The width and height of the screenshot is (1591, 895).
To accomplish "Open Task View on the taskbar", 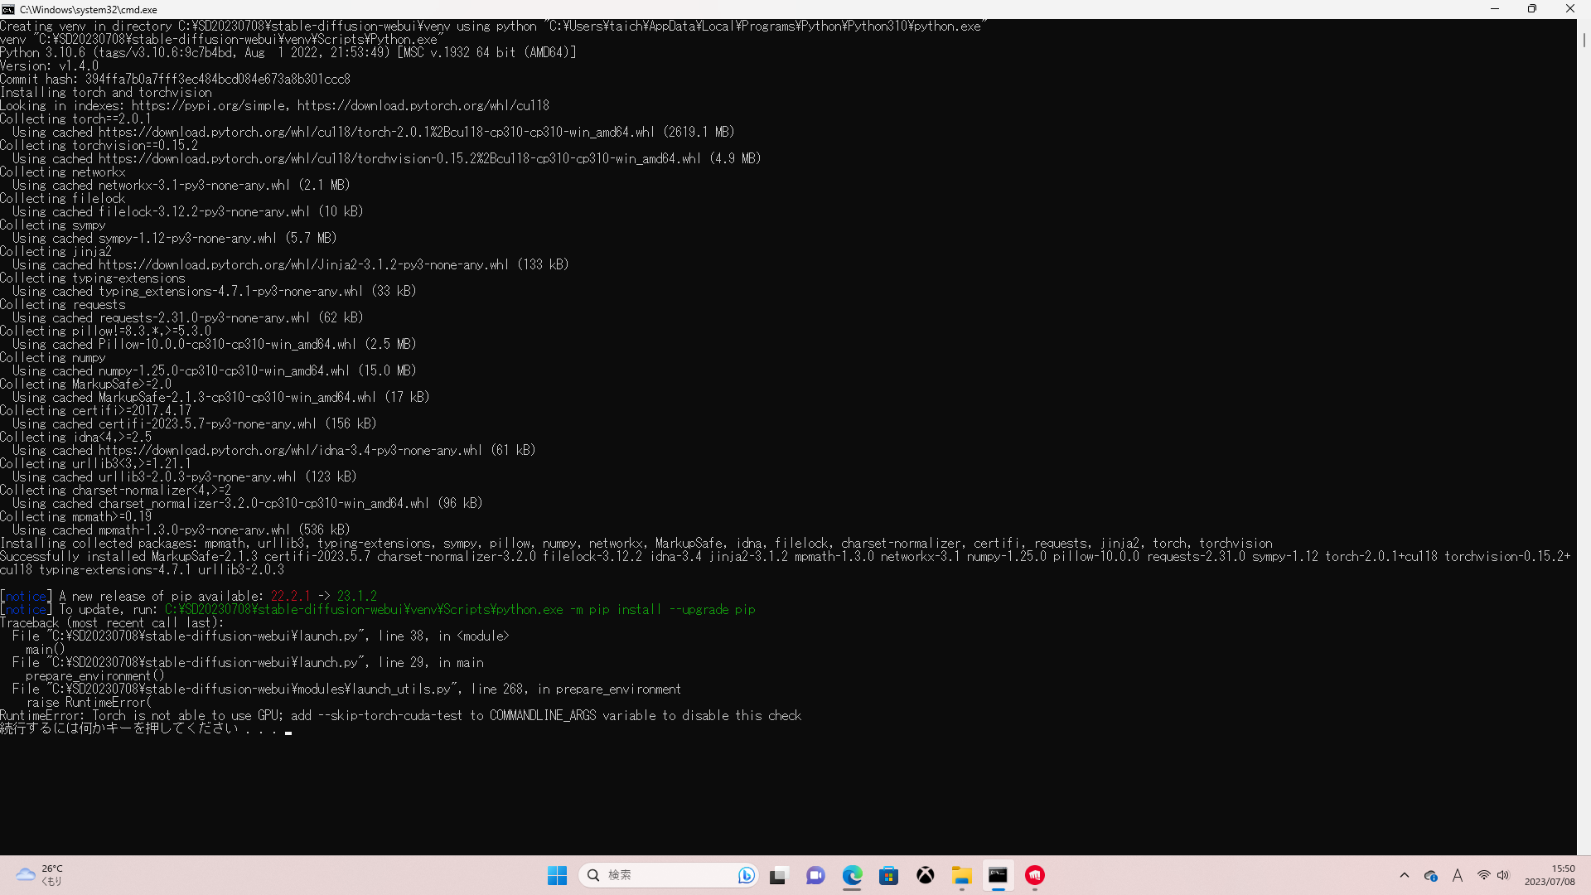I will coord(778,875).
